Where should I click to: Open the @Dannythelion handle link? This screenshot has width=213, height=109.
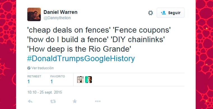click(x=57, y=18)
